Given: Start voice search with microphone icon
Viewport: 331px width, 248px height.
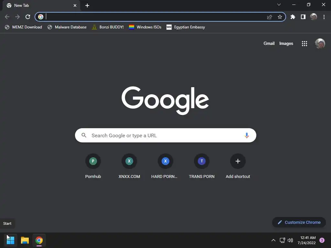Looking at the screenshot, I should coord(247,135).
